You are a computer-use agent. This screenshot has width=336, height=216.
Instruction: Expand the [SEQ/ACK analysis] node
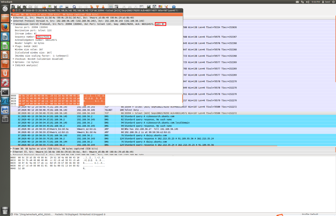(14, 65)
